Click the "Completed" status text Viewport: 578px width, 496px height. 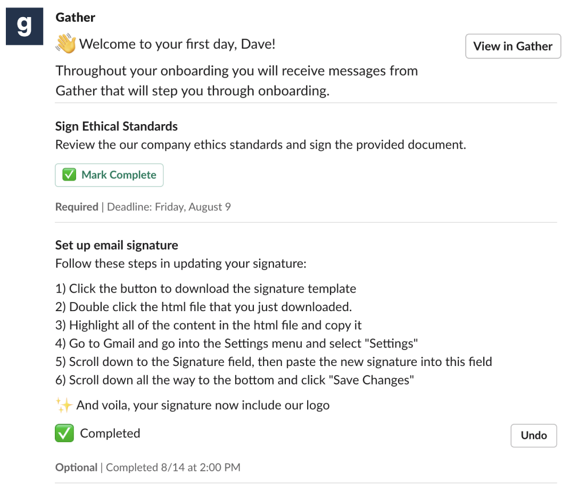coord(110,434)
